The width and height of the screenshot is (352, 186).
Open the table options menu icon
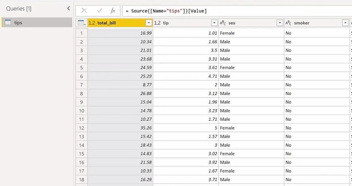[81, 23]
